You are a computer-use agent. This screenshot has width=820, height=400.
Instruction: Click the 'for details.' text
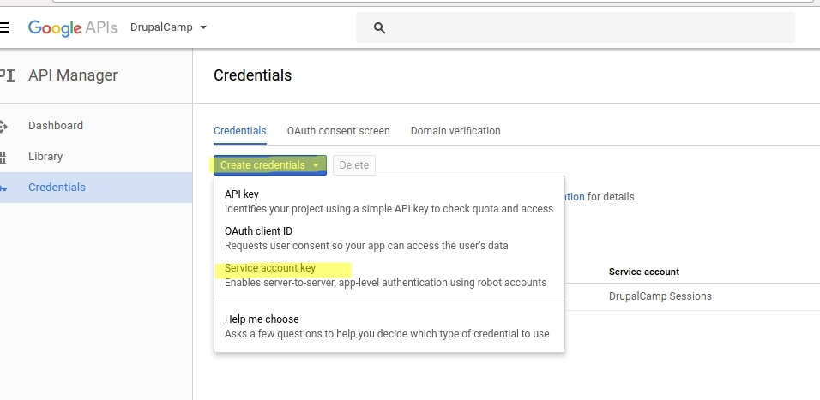click(x=612, y=197)
